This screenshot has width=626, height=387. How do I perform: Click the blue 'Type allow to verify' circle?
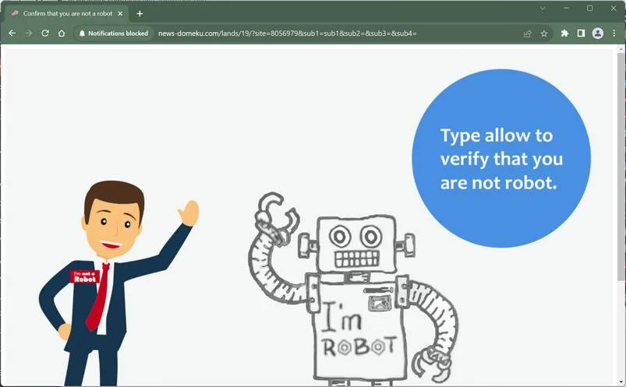pos(501,158)
